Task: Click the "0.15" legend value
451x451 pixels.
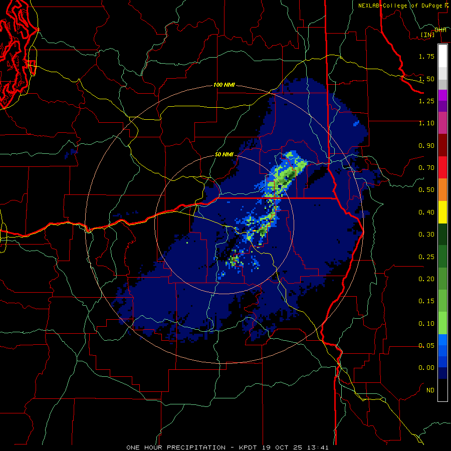Action: tap(426, 301)
